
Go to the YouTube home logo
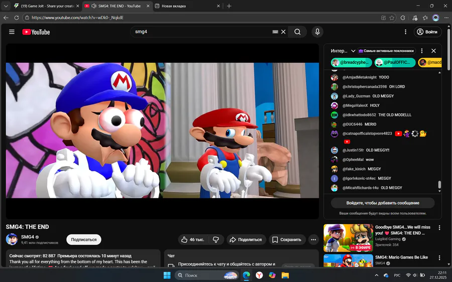[x=36, y=32]
